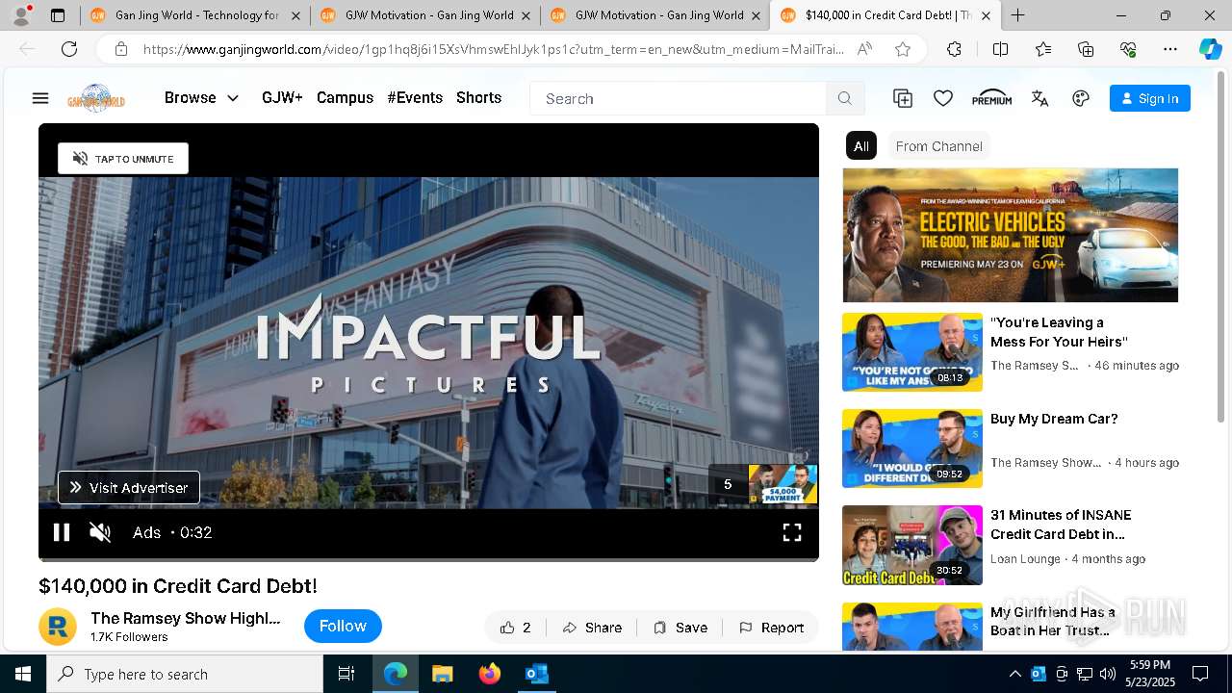Open browser Collections icon

(1086, 49)
